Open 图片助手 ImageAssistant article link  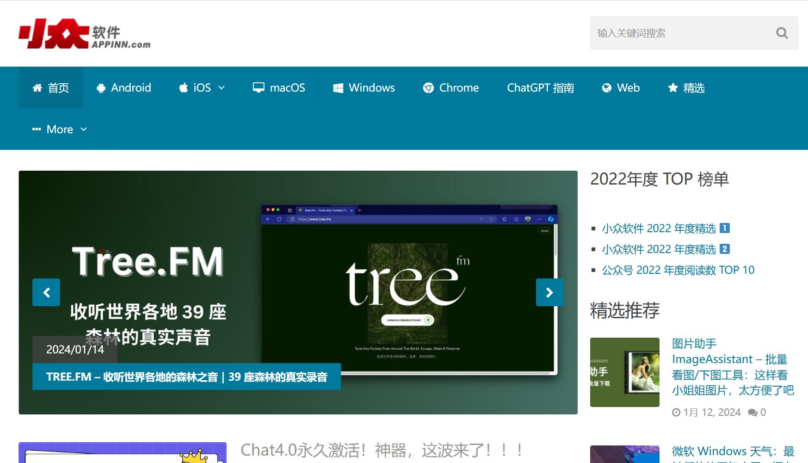(733, 367)
